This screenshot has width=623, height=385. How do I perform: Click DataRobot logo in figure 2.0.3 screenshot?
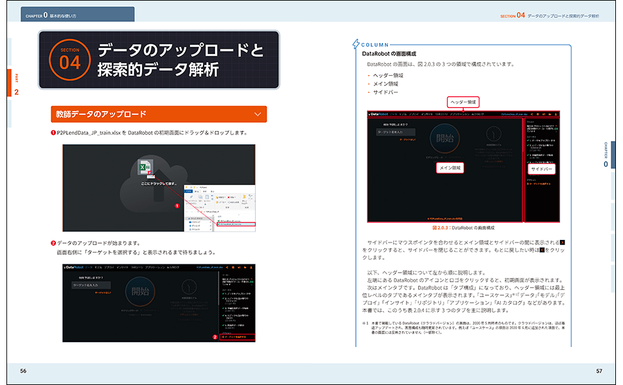[379, 114]
